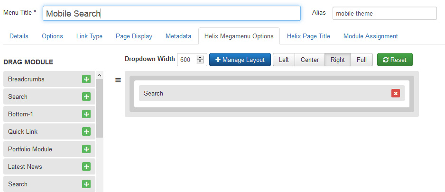Click move icon for Quick Link module

[86, 132]
